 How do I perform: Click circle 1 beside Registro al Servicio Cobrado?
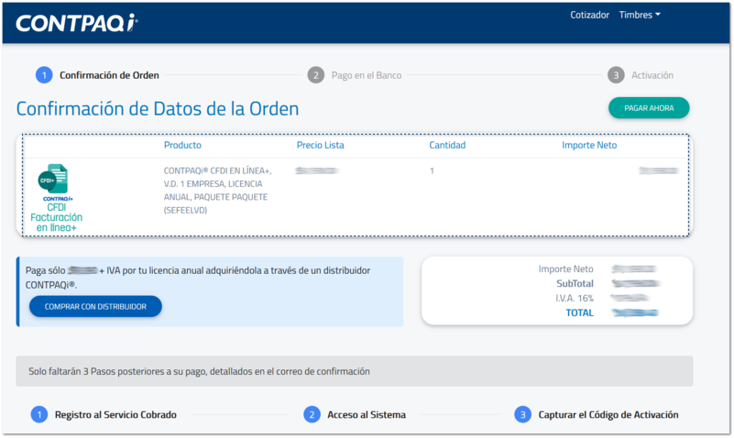pos(38,414)
